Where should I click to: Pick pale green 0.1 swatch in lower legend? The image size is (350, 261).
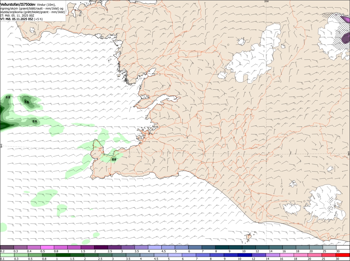(x=7, y=255)
